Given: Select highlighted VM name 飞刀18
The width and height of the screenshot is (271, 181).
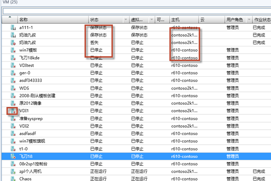Looking at the screenshot, I should [x=26, y=156].
